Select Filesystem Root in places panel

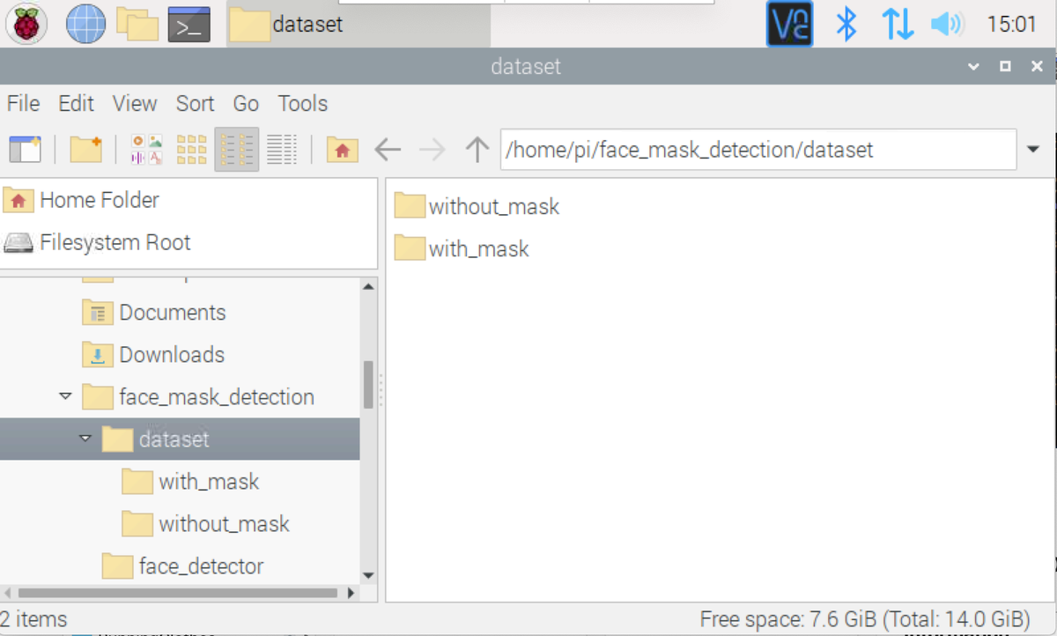tap(115, 242)
